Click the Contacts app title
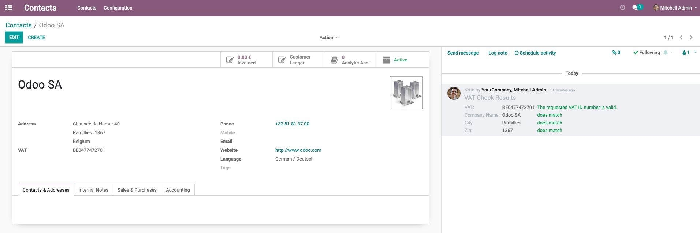The image size is (700, 233). tap(40, 8)
